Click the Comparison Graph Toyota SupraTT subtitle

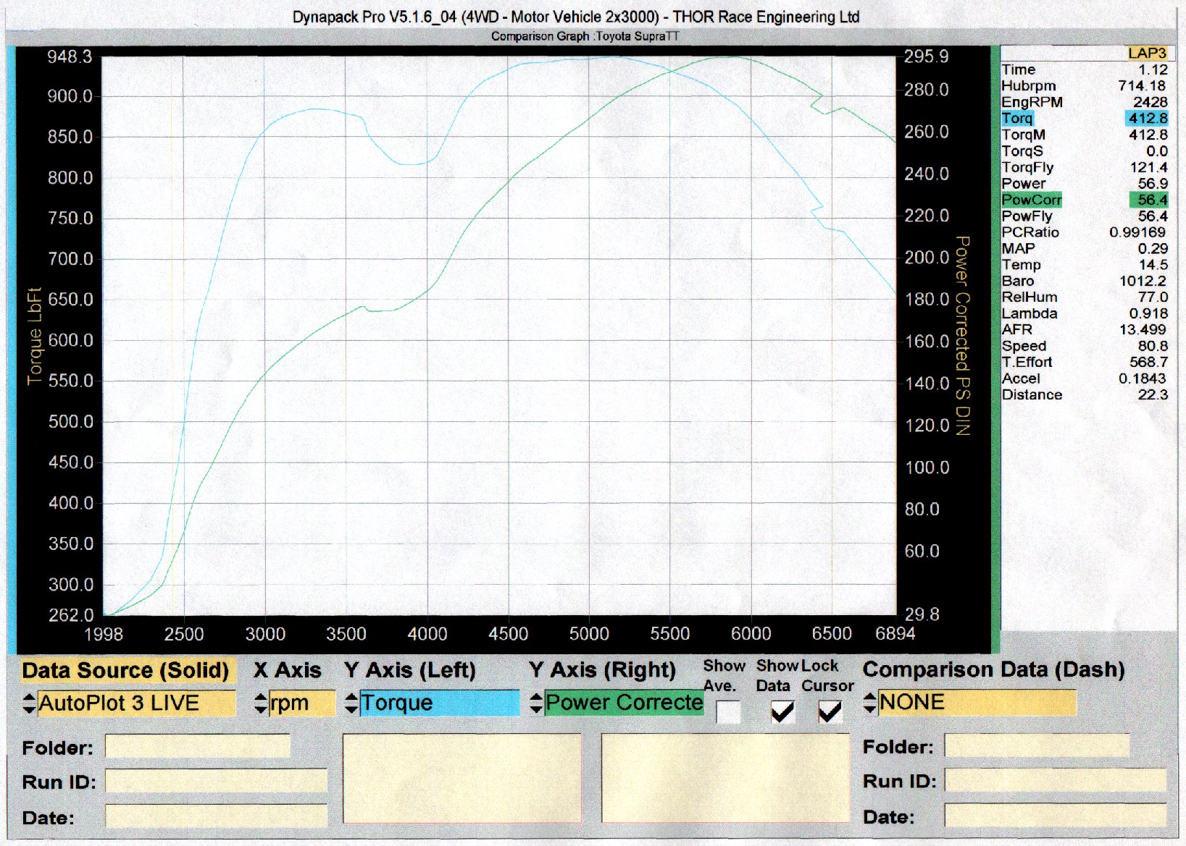tap(585, 36)
